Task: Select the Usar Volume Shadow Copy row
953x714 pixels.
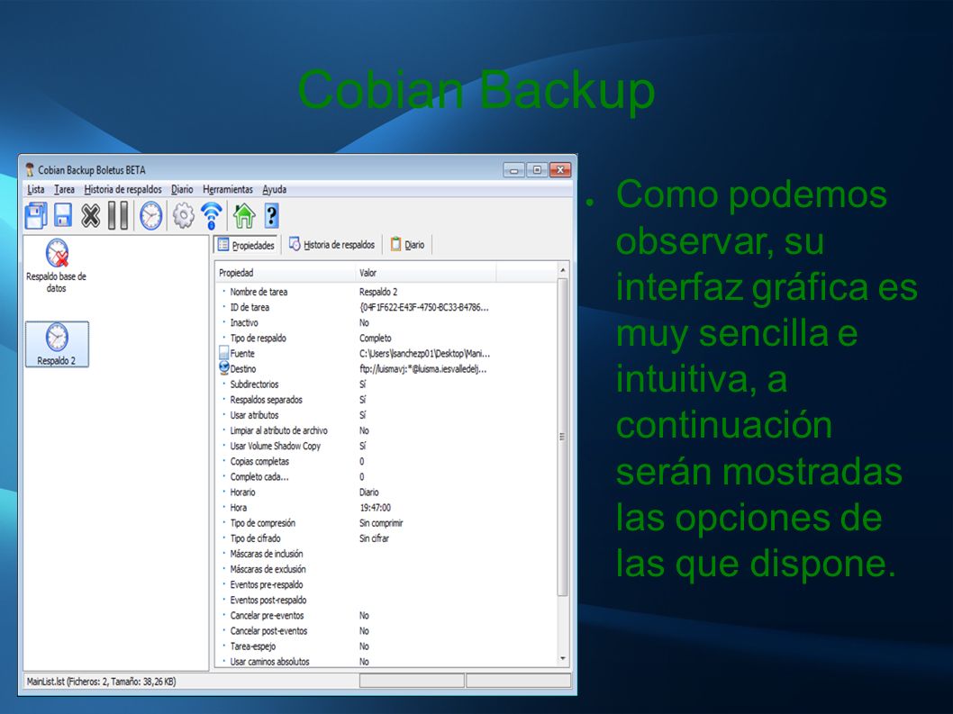Action: tap(386, 446)
